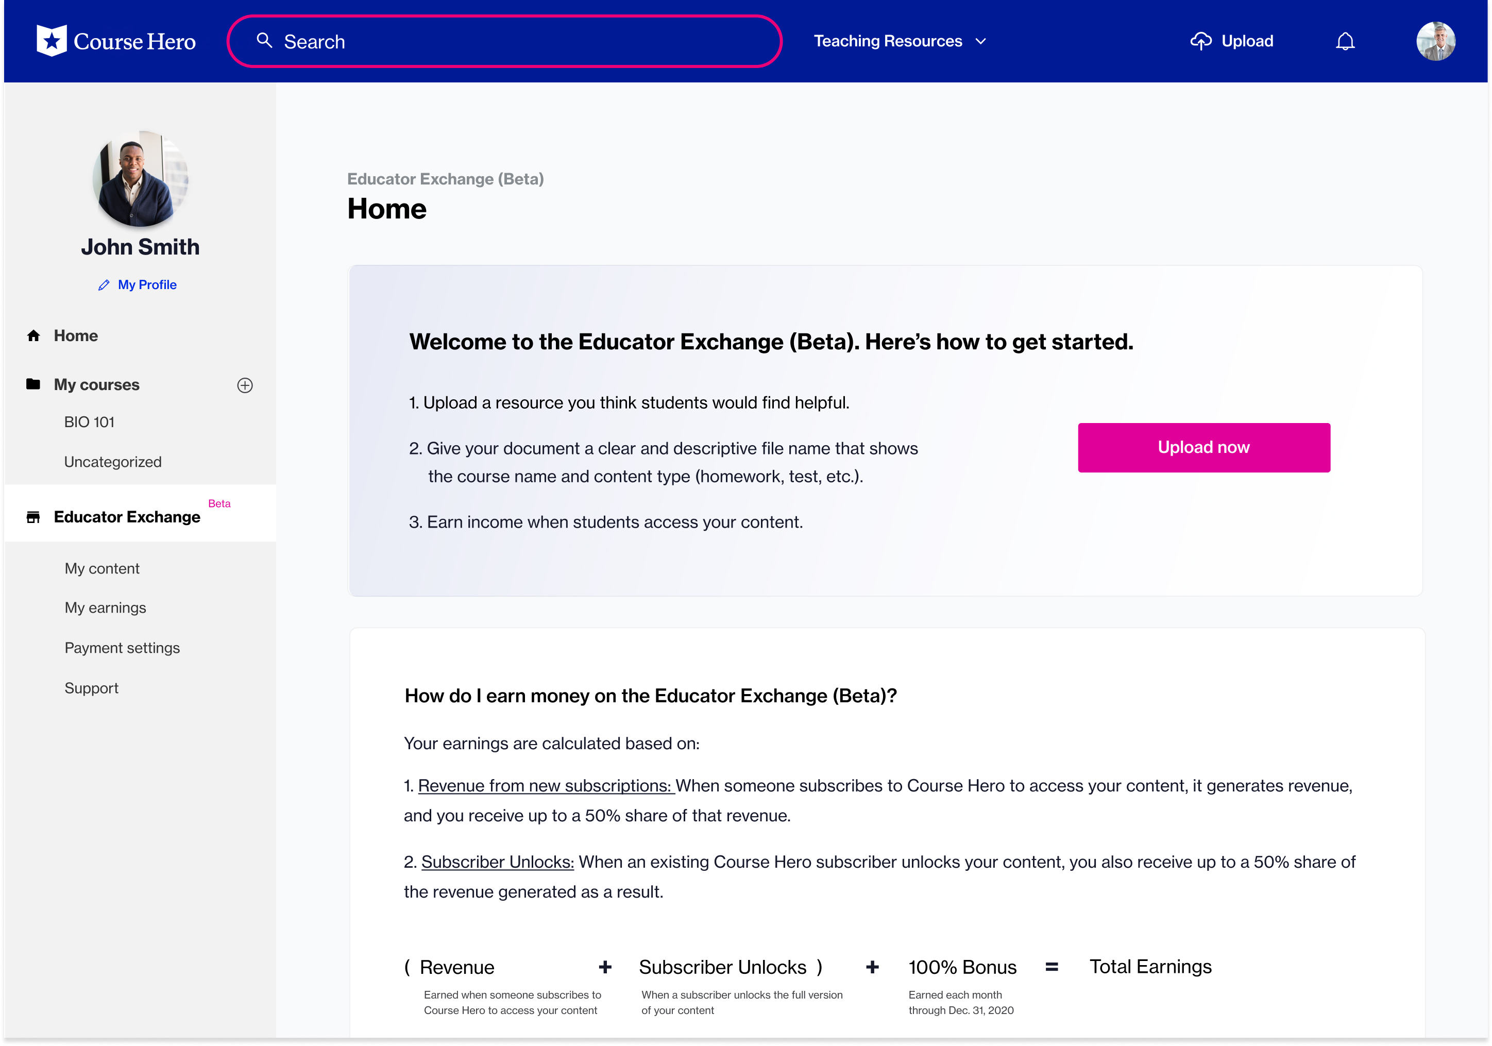Open My earnings page
The width and height of the screenshot is (1492, 1046).
pos(105,608)
